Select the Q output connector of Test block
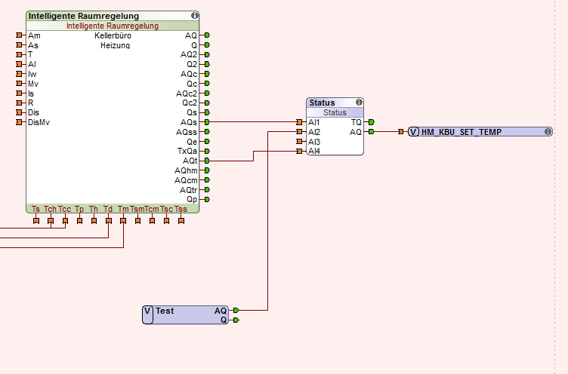 click(x=236, y=320)
